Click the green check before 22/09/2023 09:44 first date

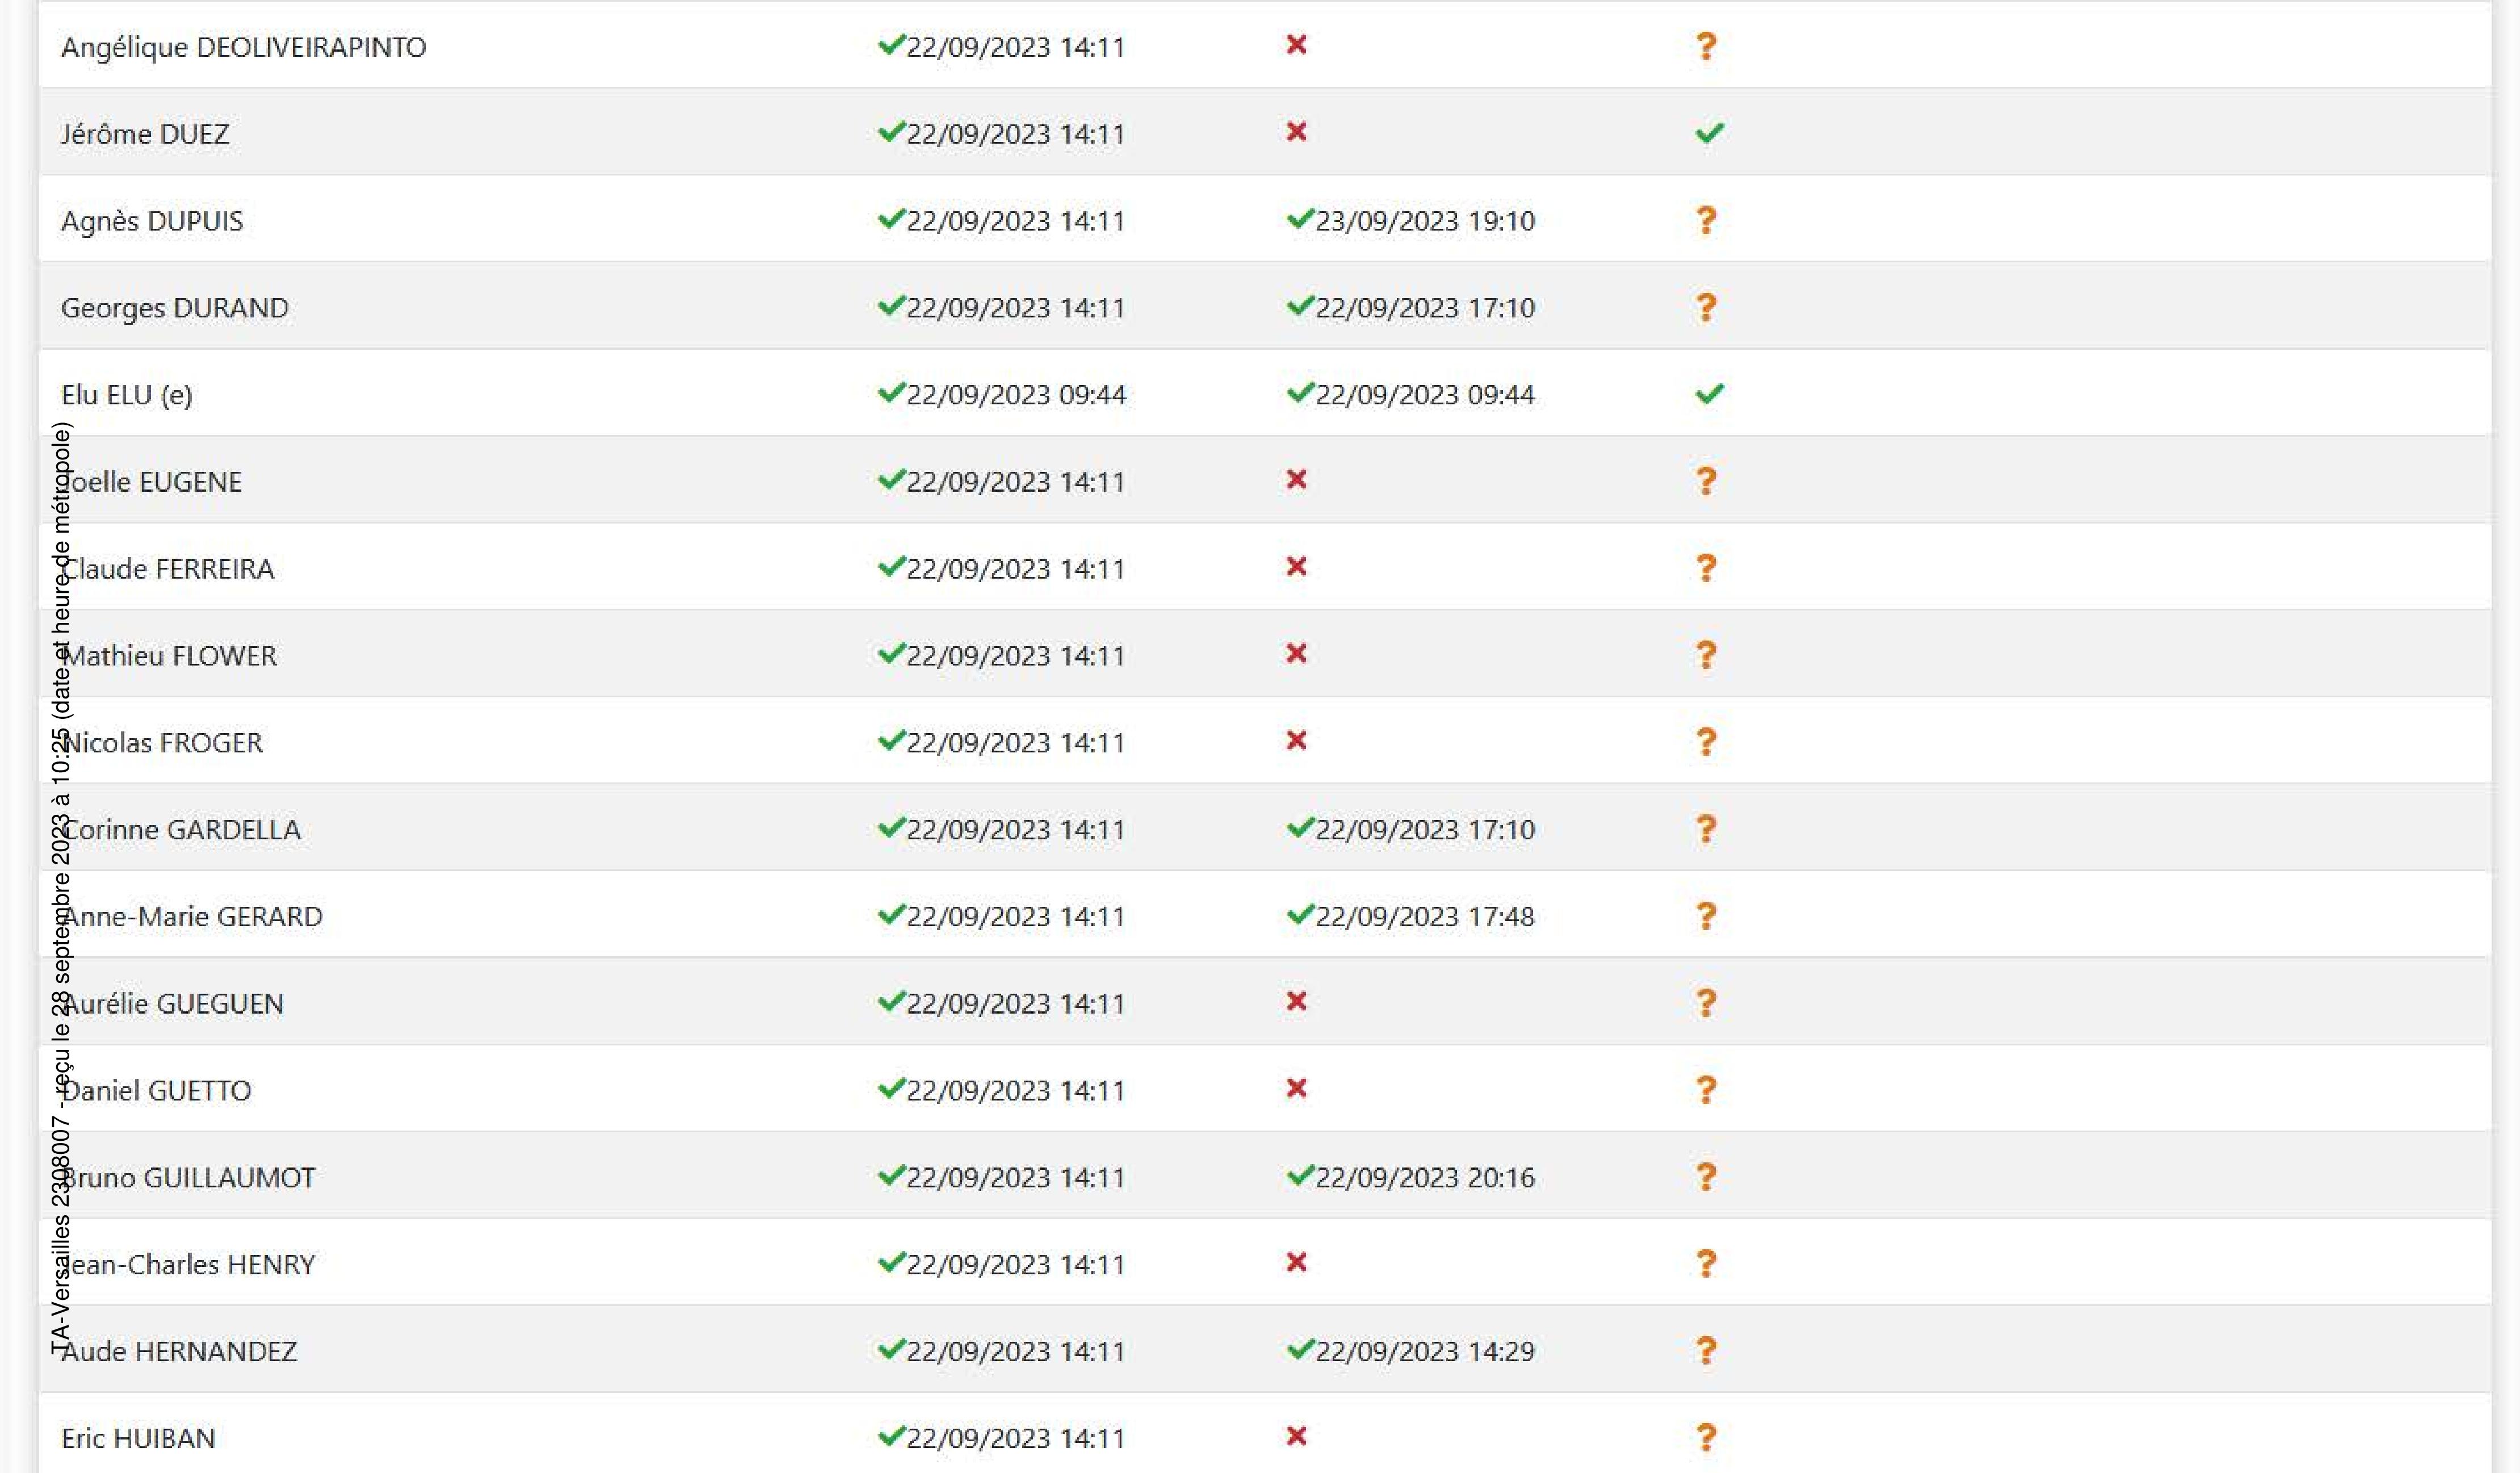coord(891,392)
